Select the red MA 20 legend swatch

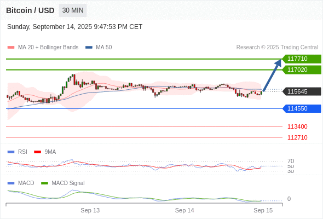coord(11,48)
